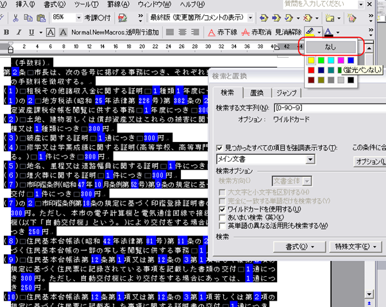Toggle 大文字と小文字を区別する checkbox
Image resolution: width=386 pixels, height=307 pixels.
(x=222, y=193)
